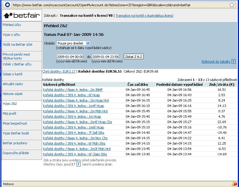The width and height of the screenshot is (239, 187).
Task: Open Naas 4. ledna : 2m Hcap Hrd link
Action: pos(76,100)
